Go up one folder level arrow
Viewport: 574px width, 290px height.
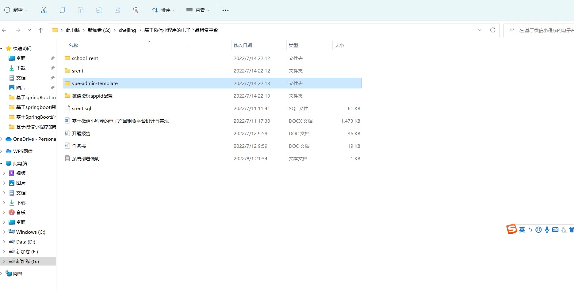point(40,30)
